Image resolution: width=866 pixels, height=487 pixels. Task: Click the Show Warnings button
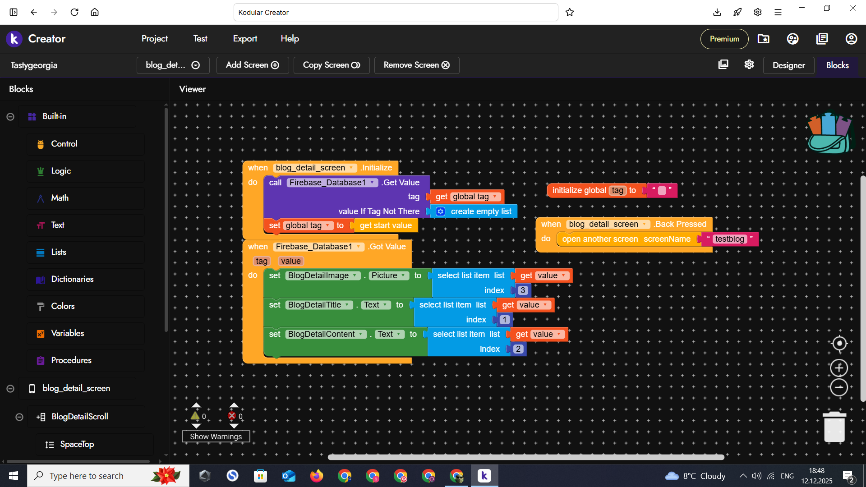[216, 436]
